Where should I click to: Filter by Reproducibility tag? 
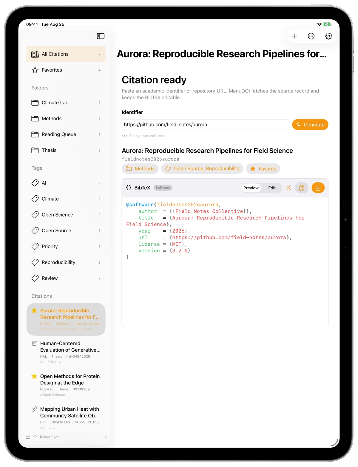(66, 262)
